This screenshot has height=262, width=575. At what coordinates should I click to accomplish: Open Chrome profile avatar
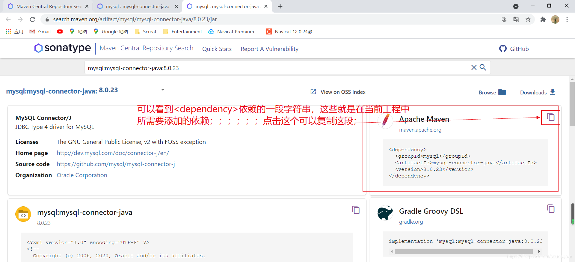coord(555,19)
